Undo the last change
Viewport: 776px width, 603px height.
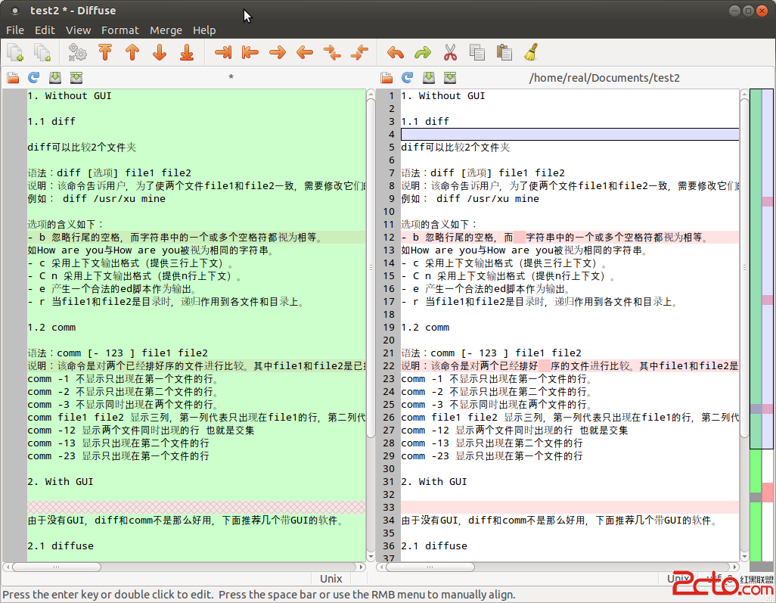(396, 52)
